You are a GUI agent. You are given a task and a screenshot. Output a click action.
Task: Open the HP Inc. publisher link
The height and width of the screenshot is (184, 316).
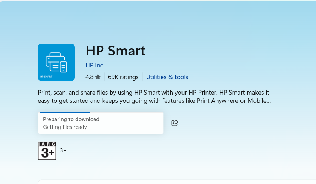(95, 65)
